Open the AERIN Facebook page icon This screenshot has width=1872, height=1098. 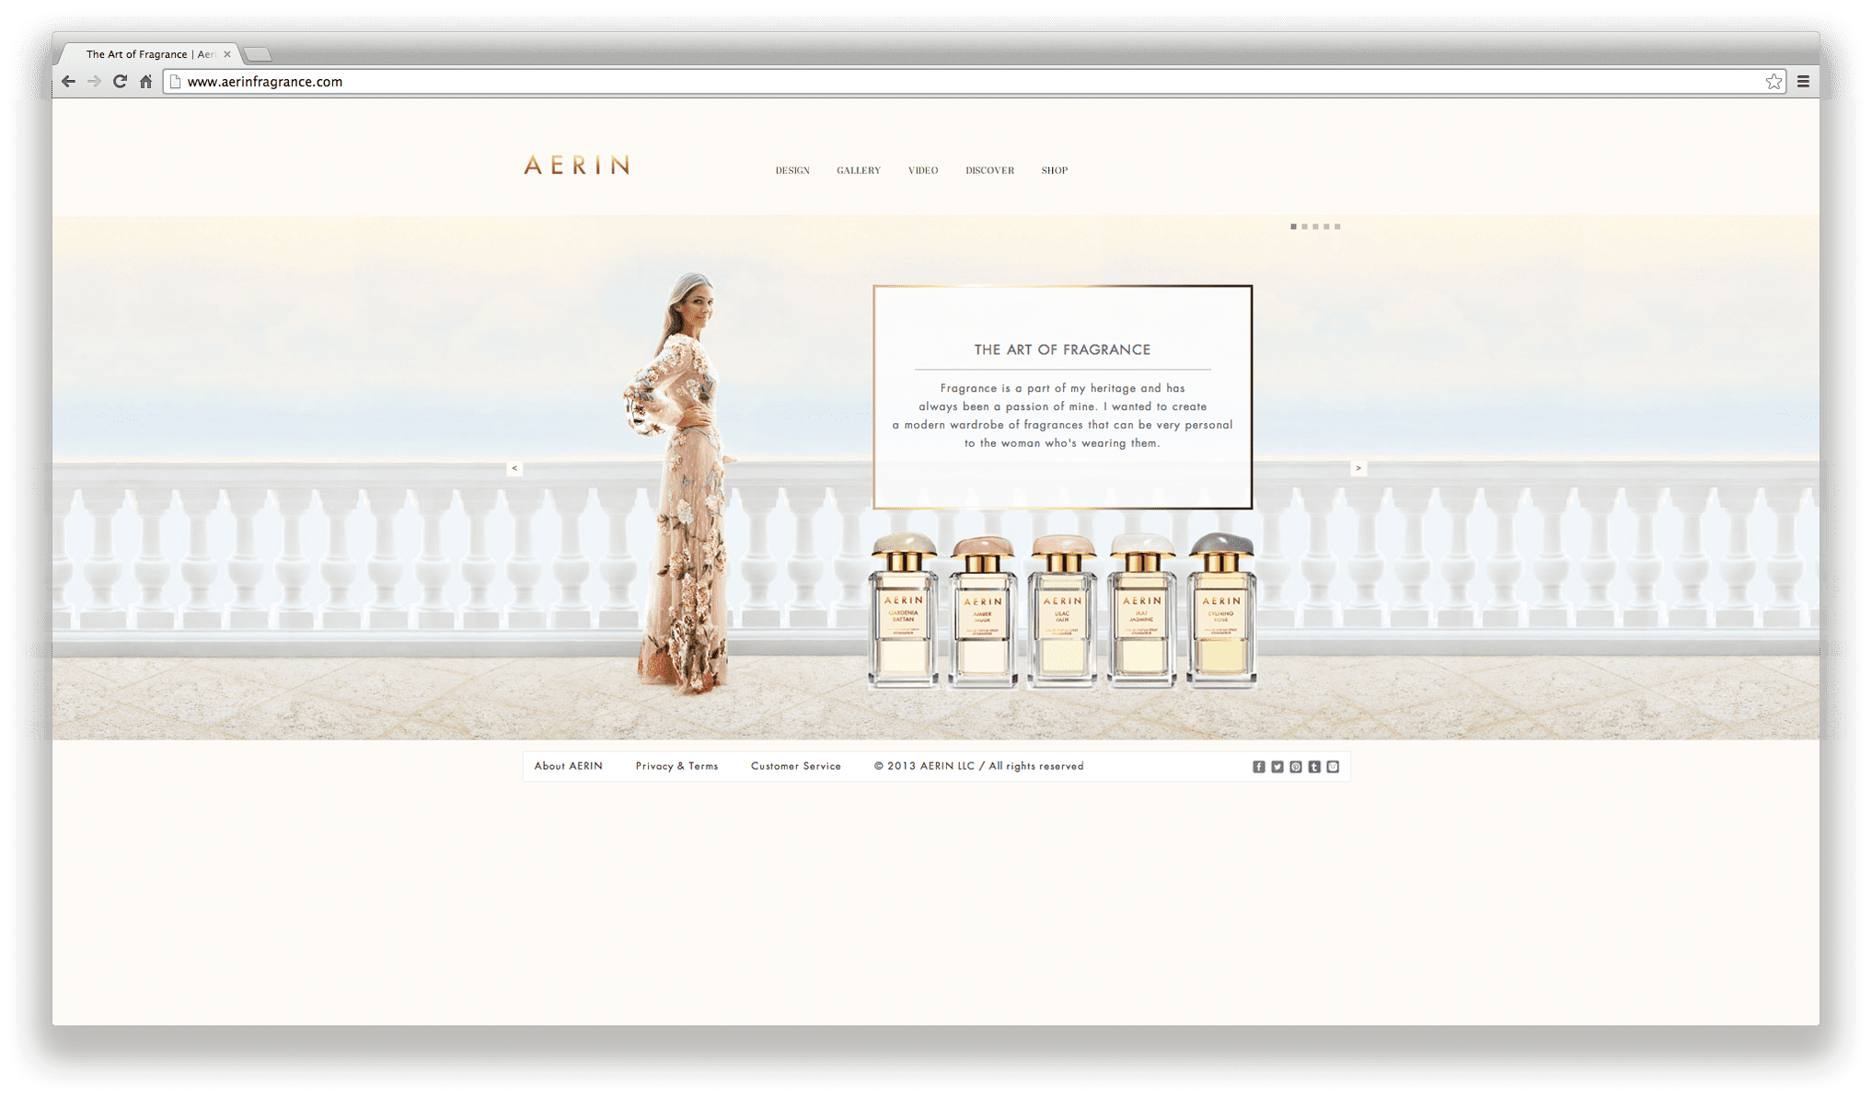pyautogui.click(x=1258, y=767)
